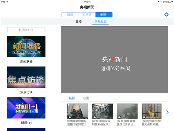Viewport: 174px width, 131px height.
Task: Tap the battery icon in status bar
Action: [170, 2]
